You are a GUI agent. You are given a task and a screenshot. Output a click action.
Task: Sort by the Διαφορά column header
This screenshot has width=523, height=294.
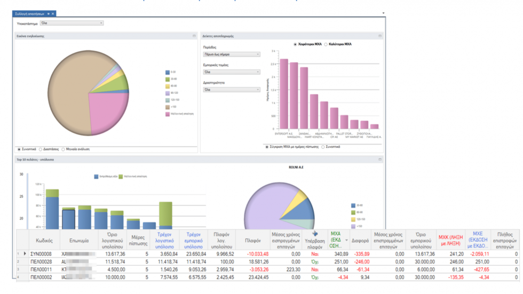coord(360,240)
